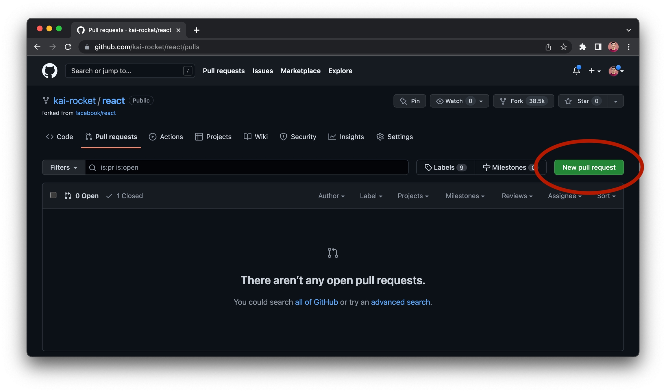Open the Author filter dropdown
Viewport: 666px width, 392px height.
(x=331, y=196)
